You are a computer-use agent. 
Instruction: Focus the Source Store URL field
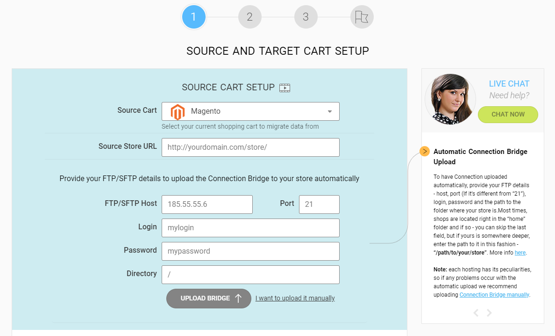click(250, 147)
